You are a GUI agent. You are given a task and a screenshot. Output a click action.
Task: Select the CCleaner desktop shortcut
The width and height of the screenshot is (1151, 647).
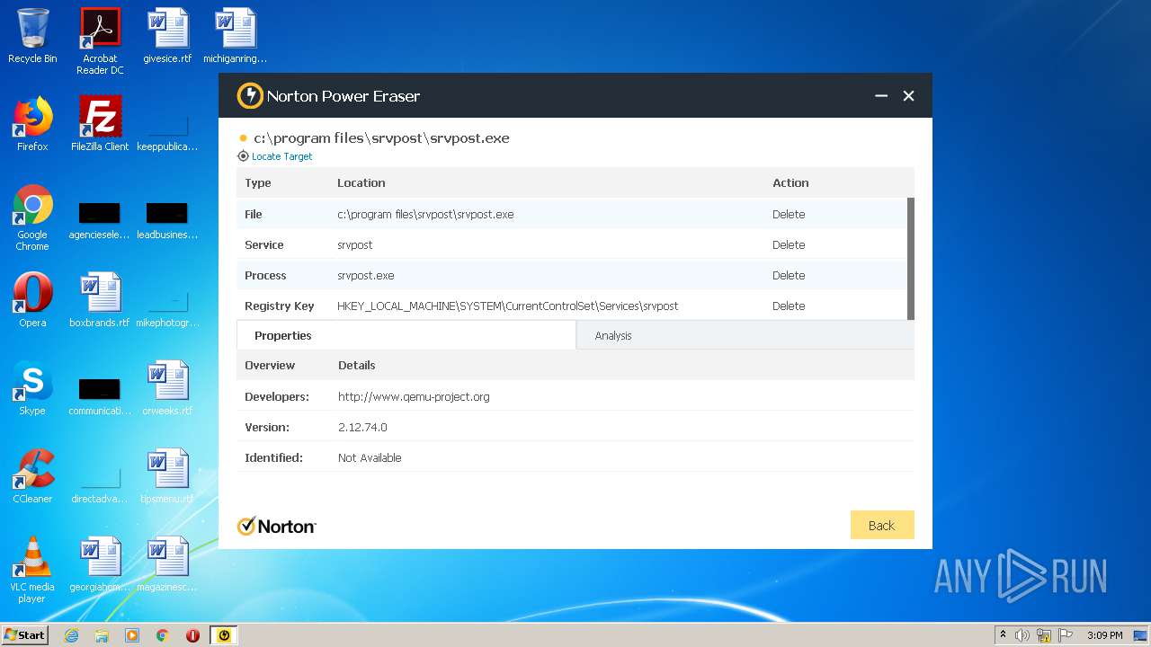click(x=32, y=476)
